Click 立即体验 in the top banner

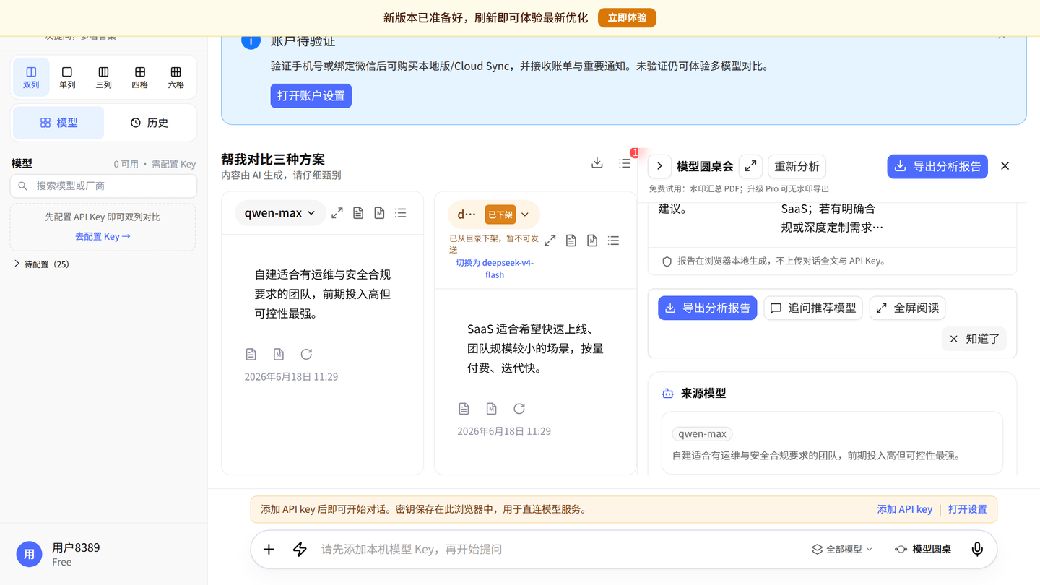[627, 17]
